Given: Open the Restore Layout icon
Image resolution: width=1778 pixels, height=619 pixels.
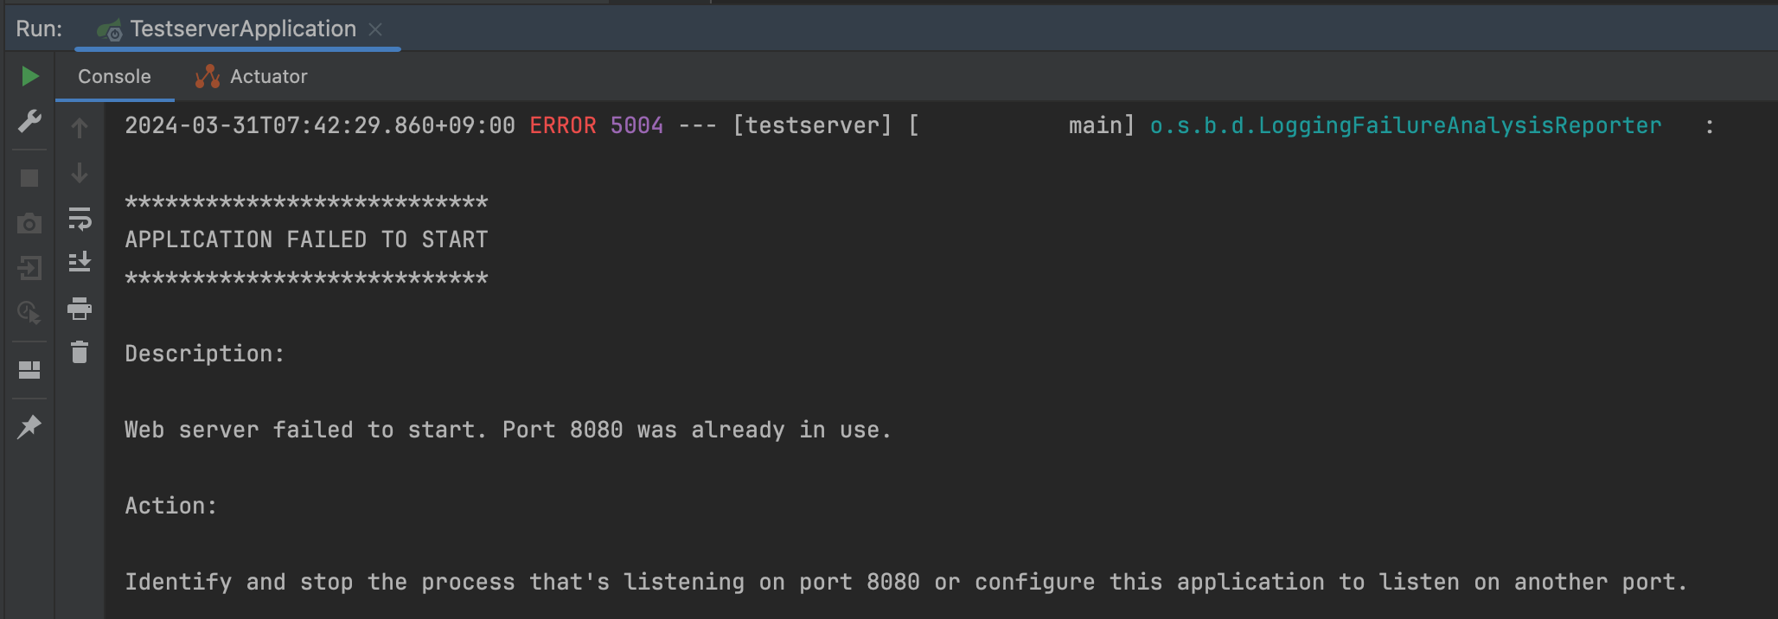Looking at the screenshot, I should tap(29, 370).
